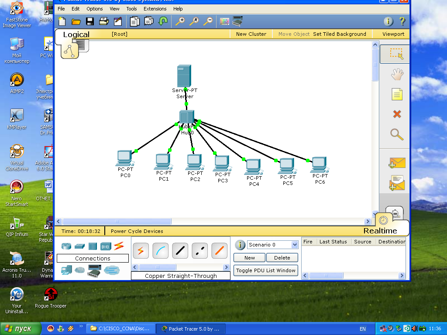Select the Custom Made Devices category icon
The height and width of the screenshot is (335, 447).
tap(94, 270)
